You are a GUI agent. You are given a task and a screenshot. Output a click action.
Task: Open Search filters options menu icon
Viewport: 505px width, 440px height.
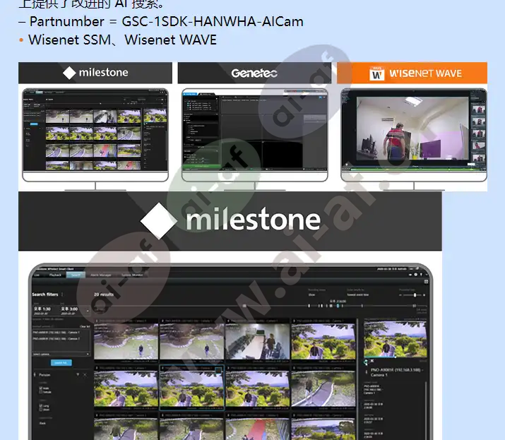[x=62, y=295]
